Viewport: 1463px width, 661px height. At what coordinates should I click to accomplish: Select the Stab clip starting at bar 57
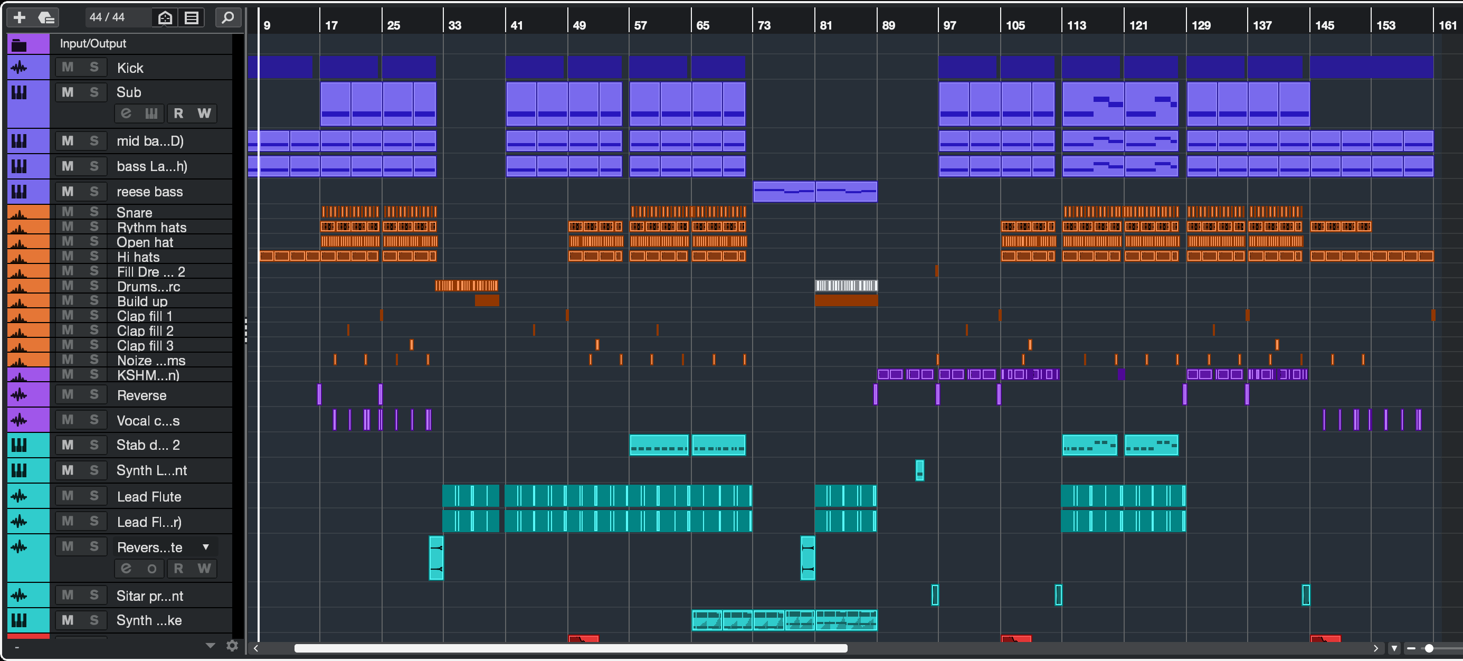[x=659, y=445]
